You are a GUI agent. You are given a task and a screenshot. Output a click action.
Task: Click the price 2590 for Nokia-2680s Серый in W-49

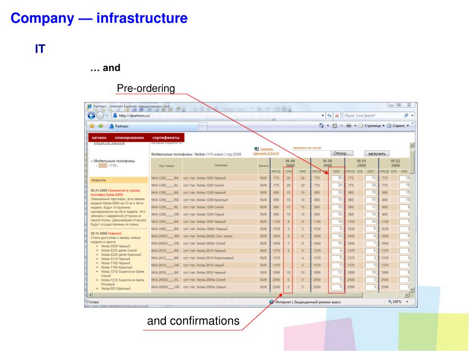tap(276, 287)
